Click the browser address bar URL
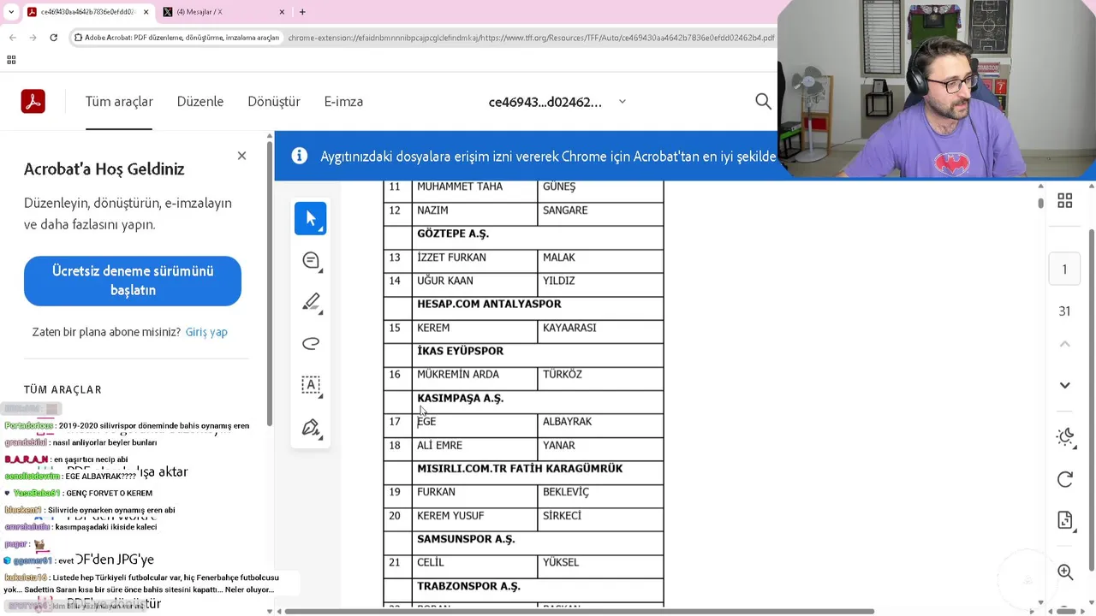Image resolution: width=1096 pixels, height=616 pixels. point(531,38)
